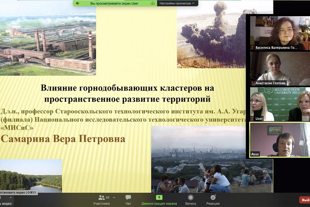Click the speaker icon in the sharing bar

click(77, 3)
